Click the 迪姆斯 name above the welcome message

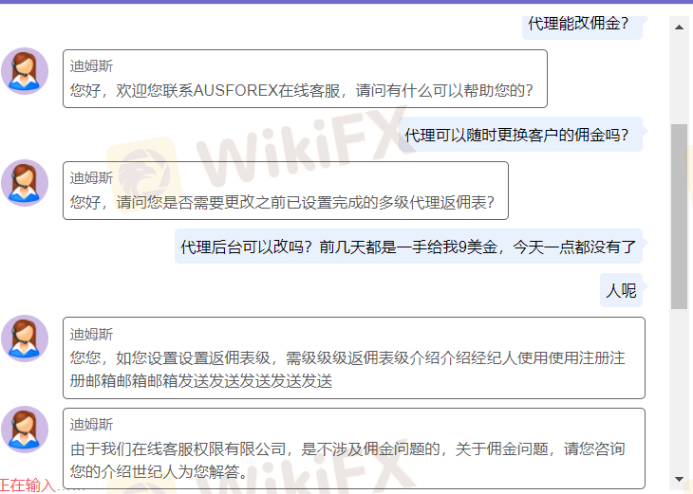(91, 66)
